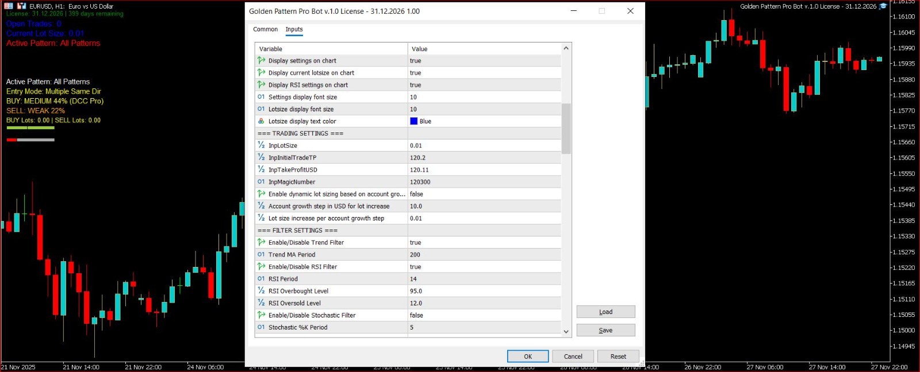
Task: Click the integer icon beside Trend MA Period
Action: coord(261,254)
